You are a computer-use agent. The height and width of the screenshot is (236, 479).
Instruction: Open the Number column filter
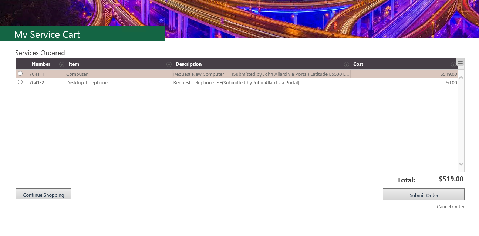tap(62, 64)
